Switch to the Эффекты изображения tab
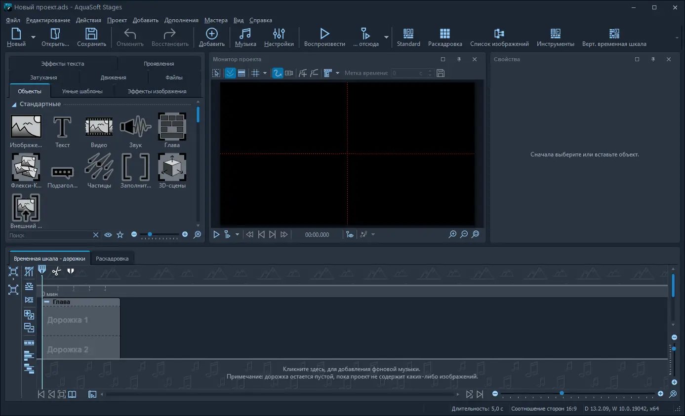 coord(157,91)
